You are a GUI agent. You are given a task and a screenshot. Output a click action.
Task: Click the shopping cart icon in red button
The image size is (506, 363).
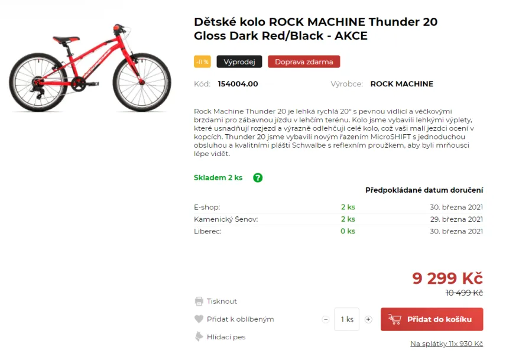[395, 319]
